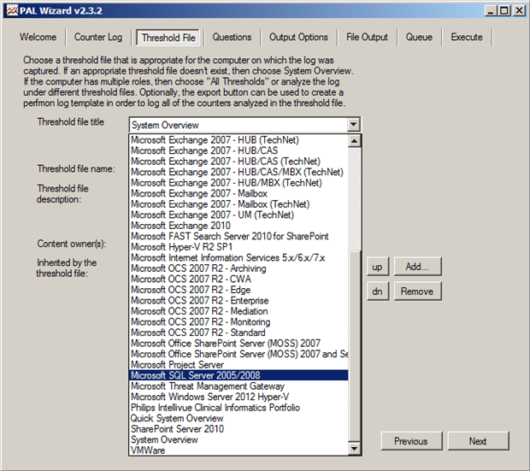Select Microsoft OCS 2007 R2 - Monitoring

coord(238,322)
